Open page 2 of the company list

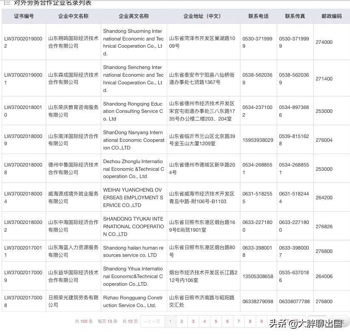click(x=182, y=322)
